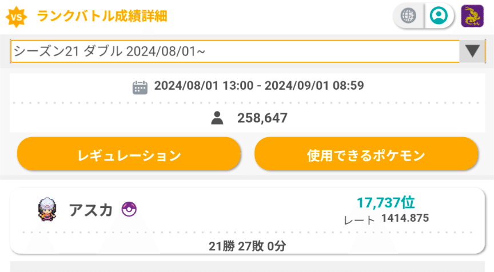Click the season date range text
The height and width of the screenshot is (272, 494).
(259, 86)
